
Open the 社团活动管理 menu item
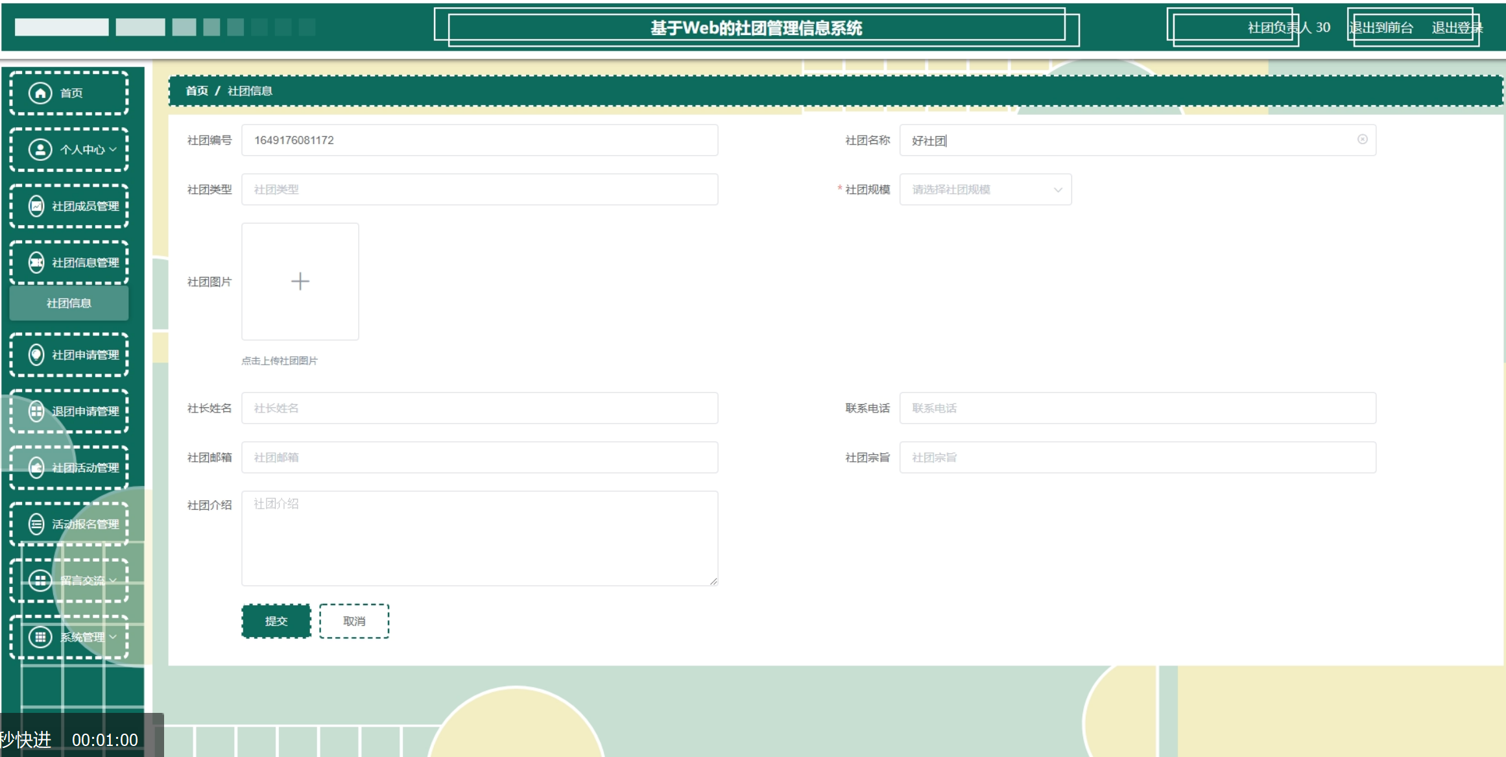click(x=84, y=468)
